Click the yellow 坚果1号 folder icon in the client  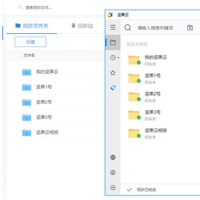click(134, 78)
